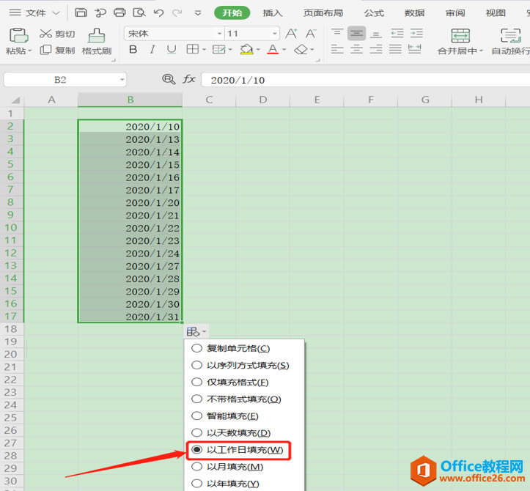Viewport: 530px width, 491px height.
Task: Toggle Underline formatting
Action: click(x=172, y=50)
